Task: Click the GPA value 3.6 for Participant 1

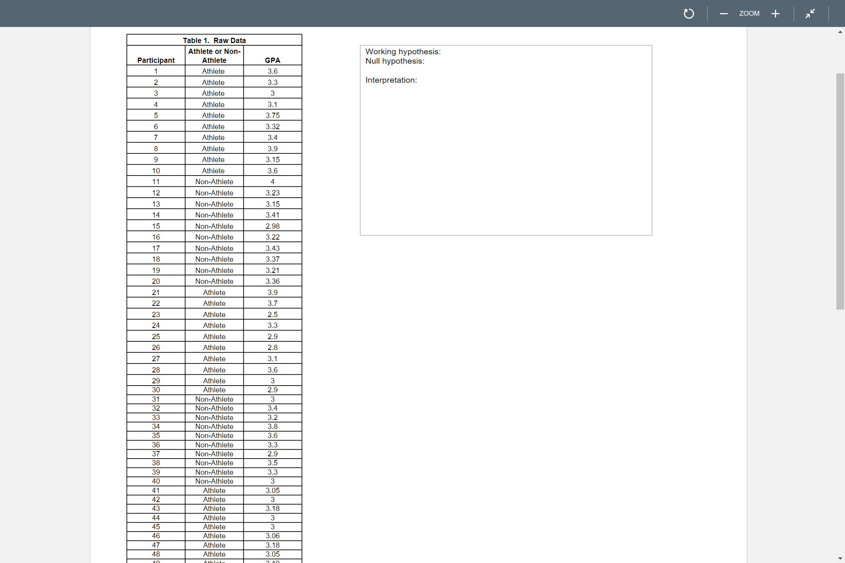Action: click(x=272, y=71)
